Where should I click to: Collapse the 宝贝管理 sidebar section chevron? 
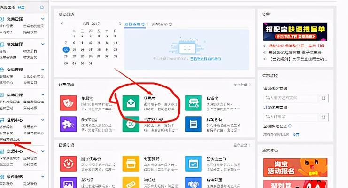tap(43, 70)
